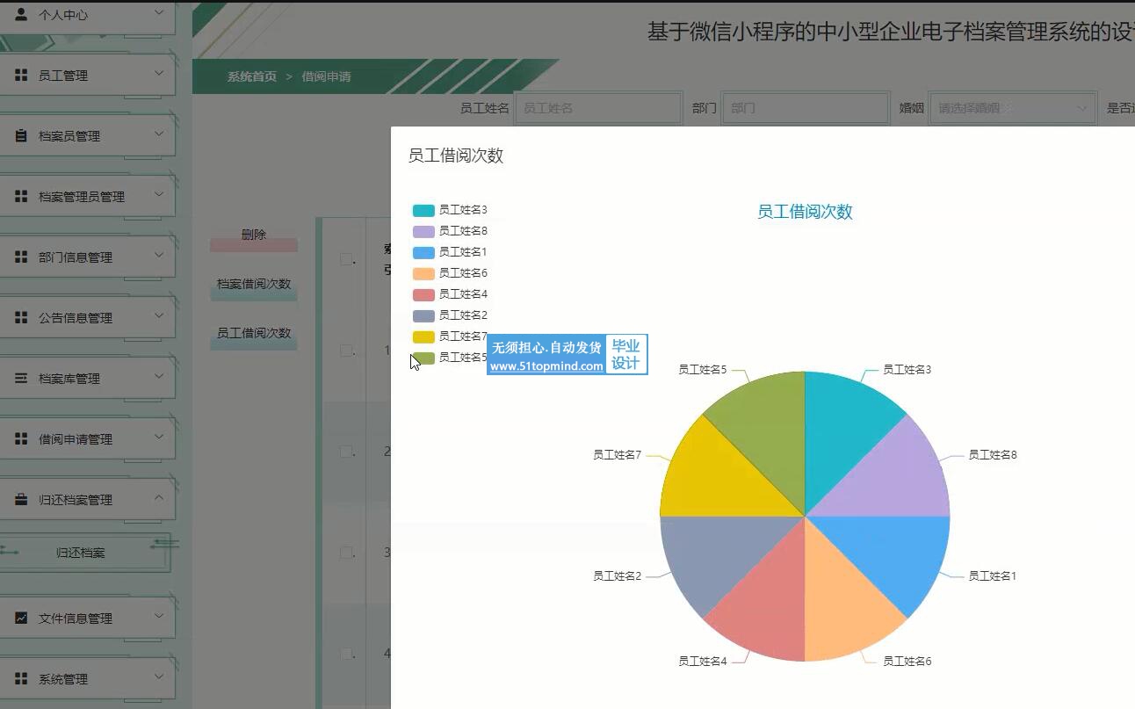
Task: Click the 个人中心 person icon
Action: click(21, 14)
